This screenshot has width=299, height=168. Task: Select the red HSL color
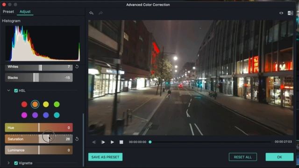tap(24, 105)
